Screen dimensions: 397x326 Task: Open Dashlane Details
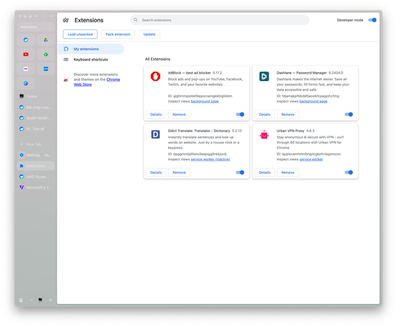[265, 115]
